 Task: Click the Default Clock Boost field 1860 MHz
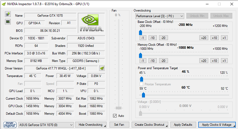tap(96, 114)
